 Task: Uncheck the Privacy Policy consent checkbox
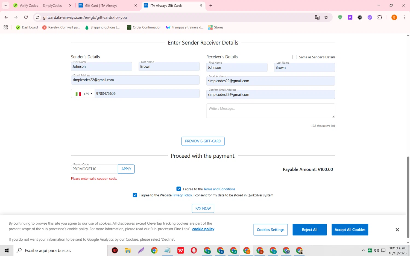click(x=135, y=195)
